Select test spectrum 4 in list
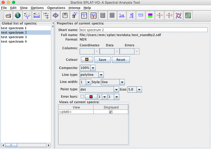Viewport: 211px width, 149px height. click(26, 41)
